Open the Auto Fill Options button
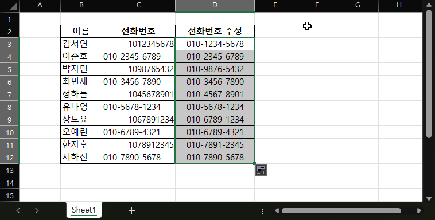 (261, 170)
